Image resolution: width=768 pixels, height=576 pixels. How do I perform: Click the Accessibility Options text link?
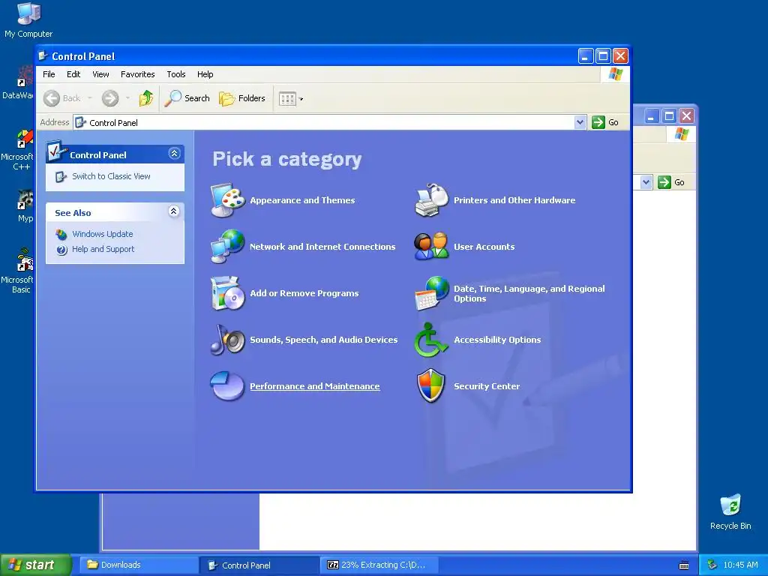coord(497,340)
